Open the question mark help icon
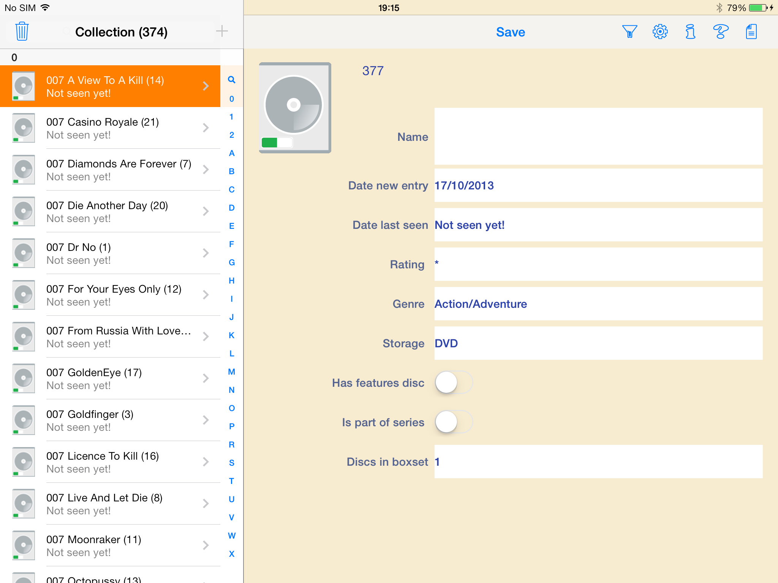This screenshot has height=583, width=778. (721, 32)
